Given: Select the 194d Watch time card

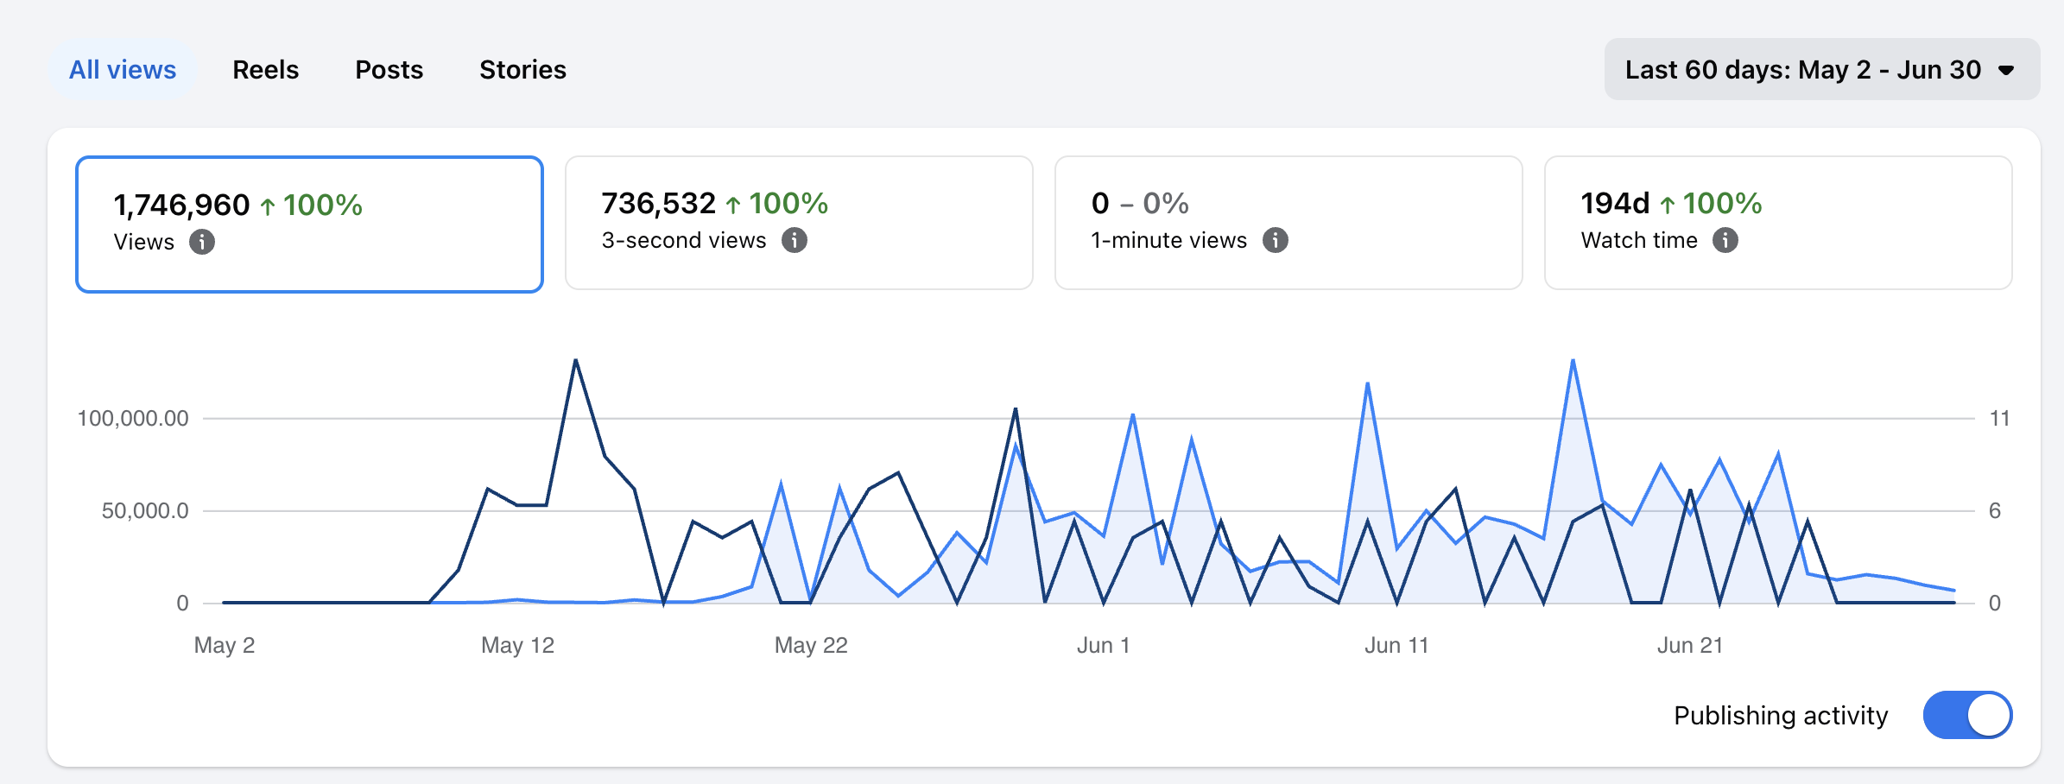Looking at the screenshot, I should click(1778, 223).
